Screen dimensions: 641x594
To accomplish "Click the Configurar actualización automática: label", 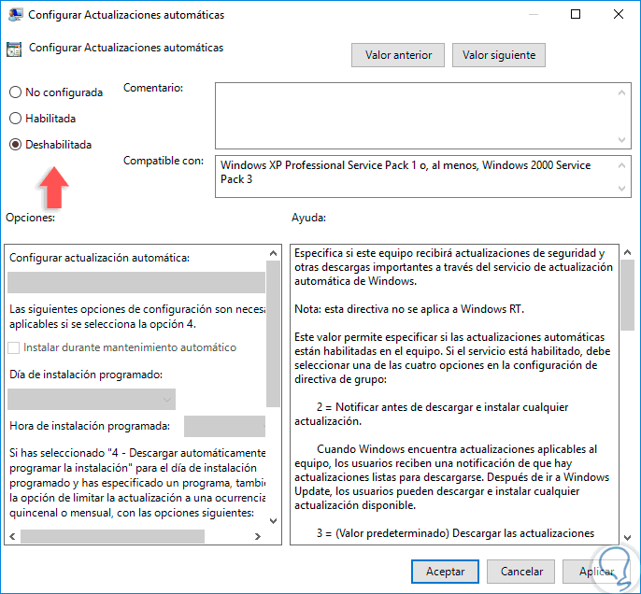I will 99,258.
